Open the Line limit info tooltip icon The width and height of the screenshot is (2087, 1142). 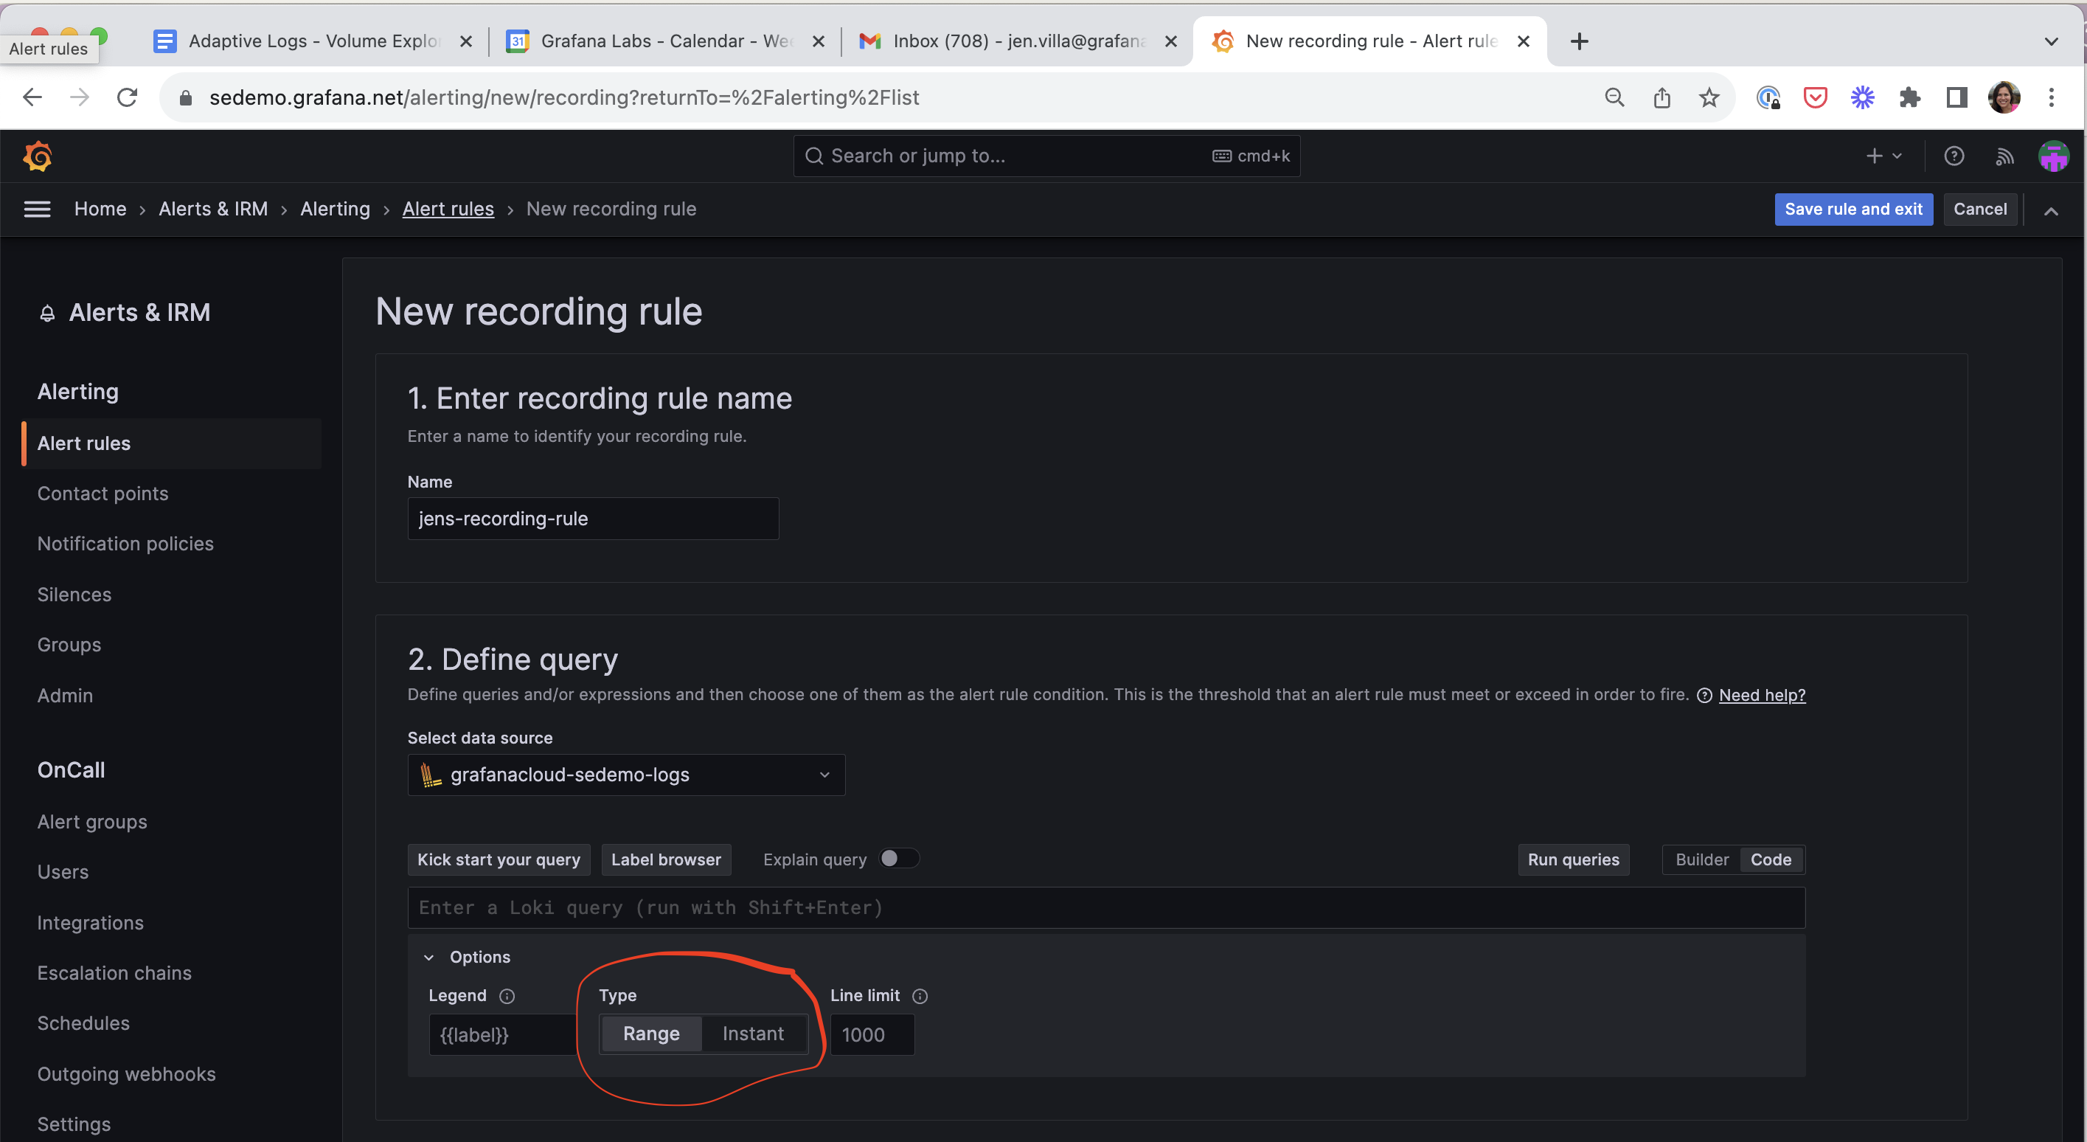(x=920, y=996)
